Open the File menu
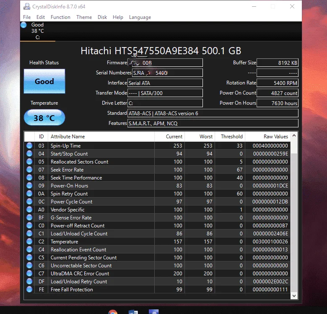 [x=27, y=17]
